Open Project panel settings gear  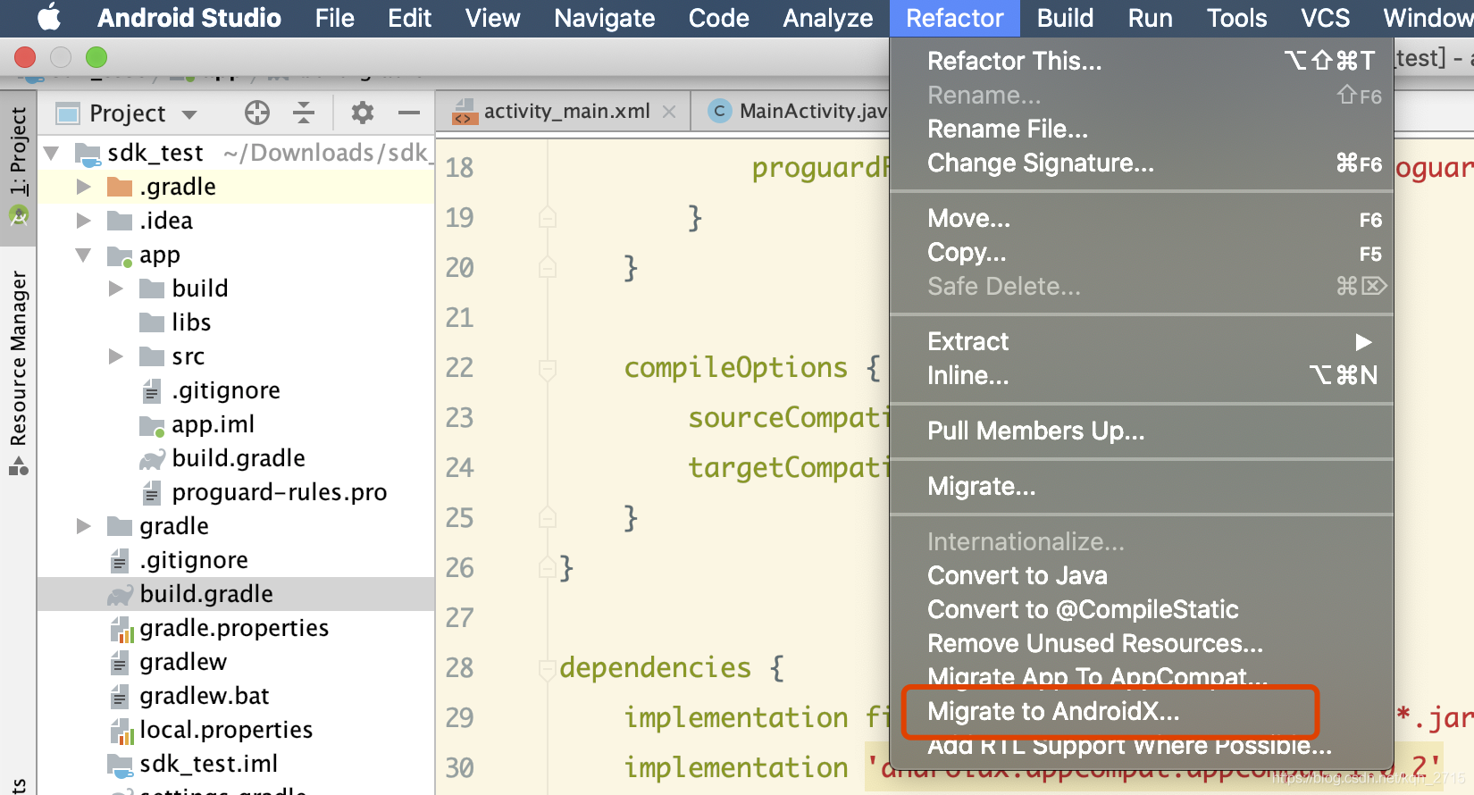pos(362,113)
